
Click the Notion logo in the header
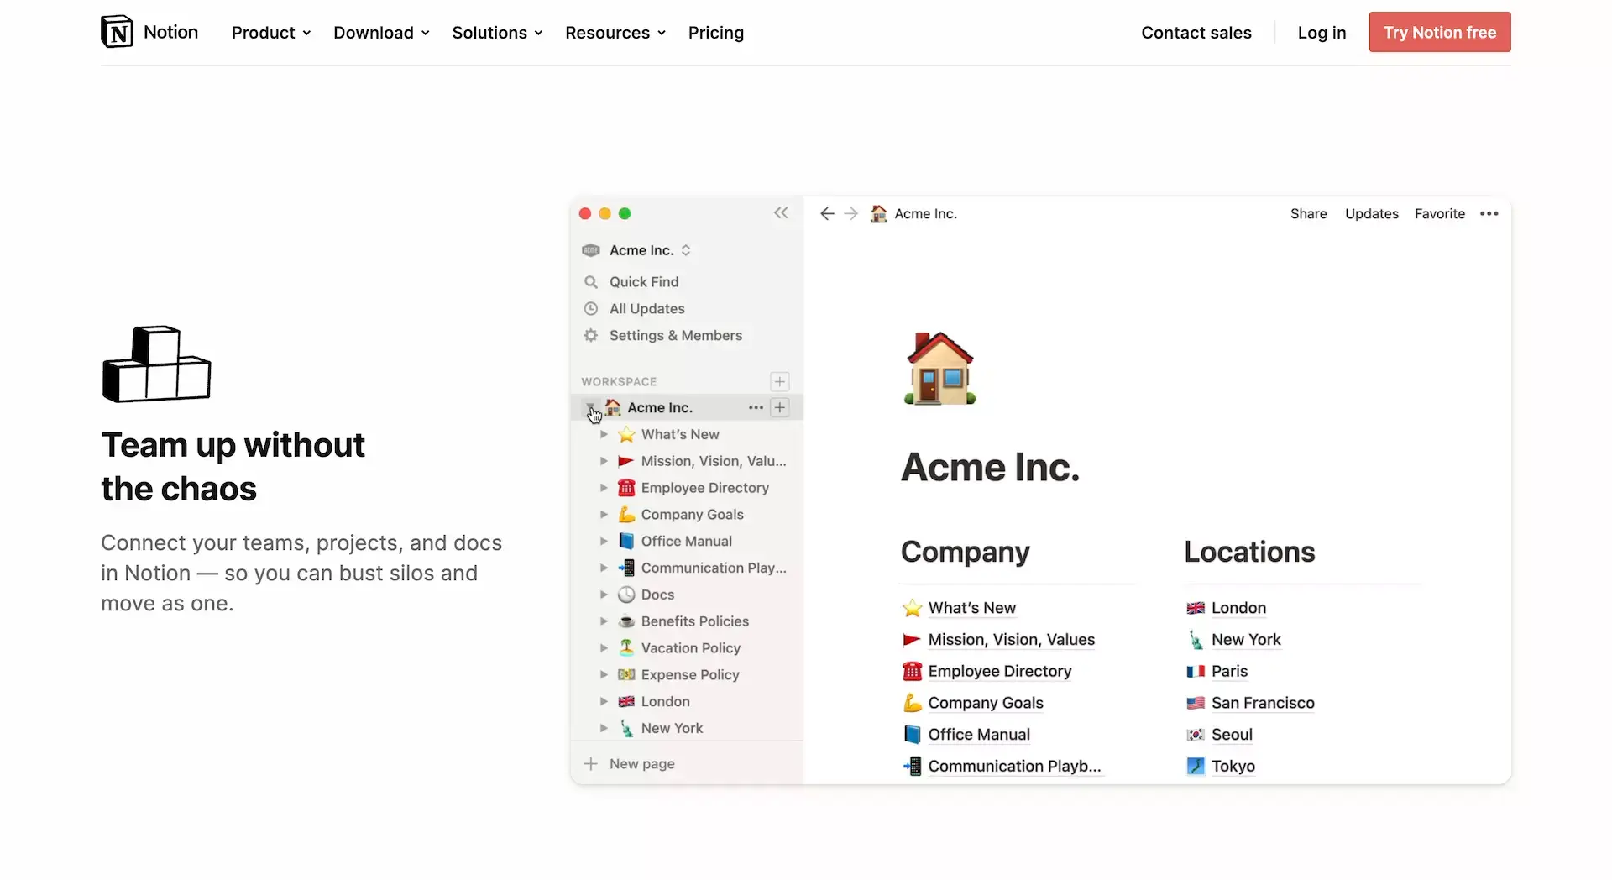click(x=117, y=32)
